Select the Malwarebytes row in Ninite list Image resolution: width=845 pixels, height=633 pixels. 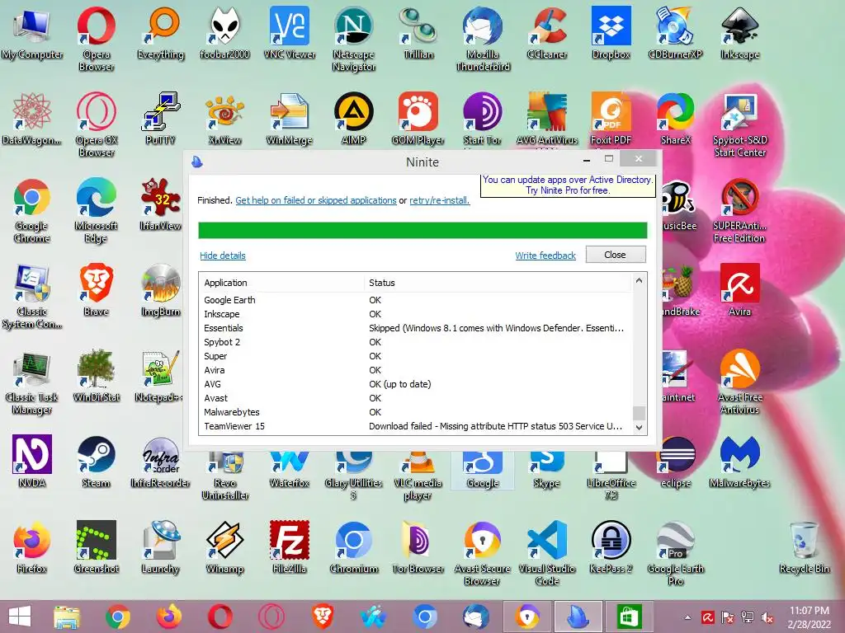pos(415,412)
